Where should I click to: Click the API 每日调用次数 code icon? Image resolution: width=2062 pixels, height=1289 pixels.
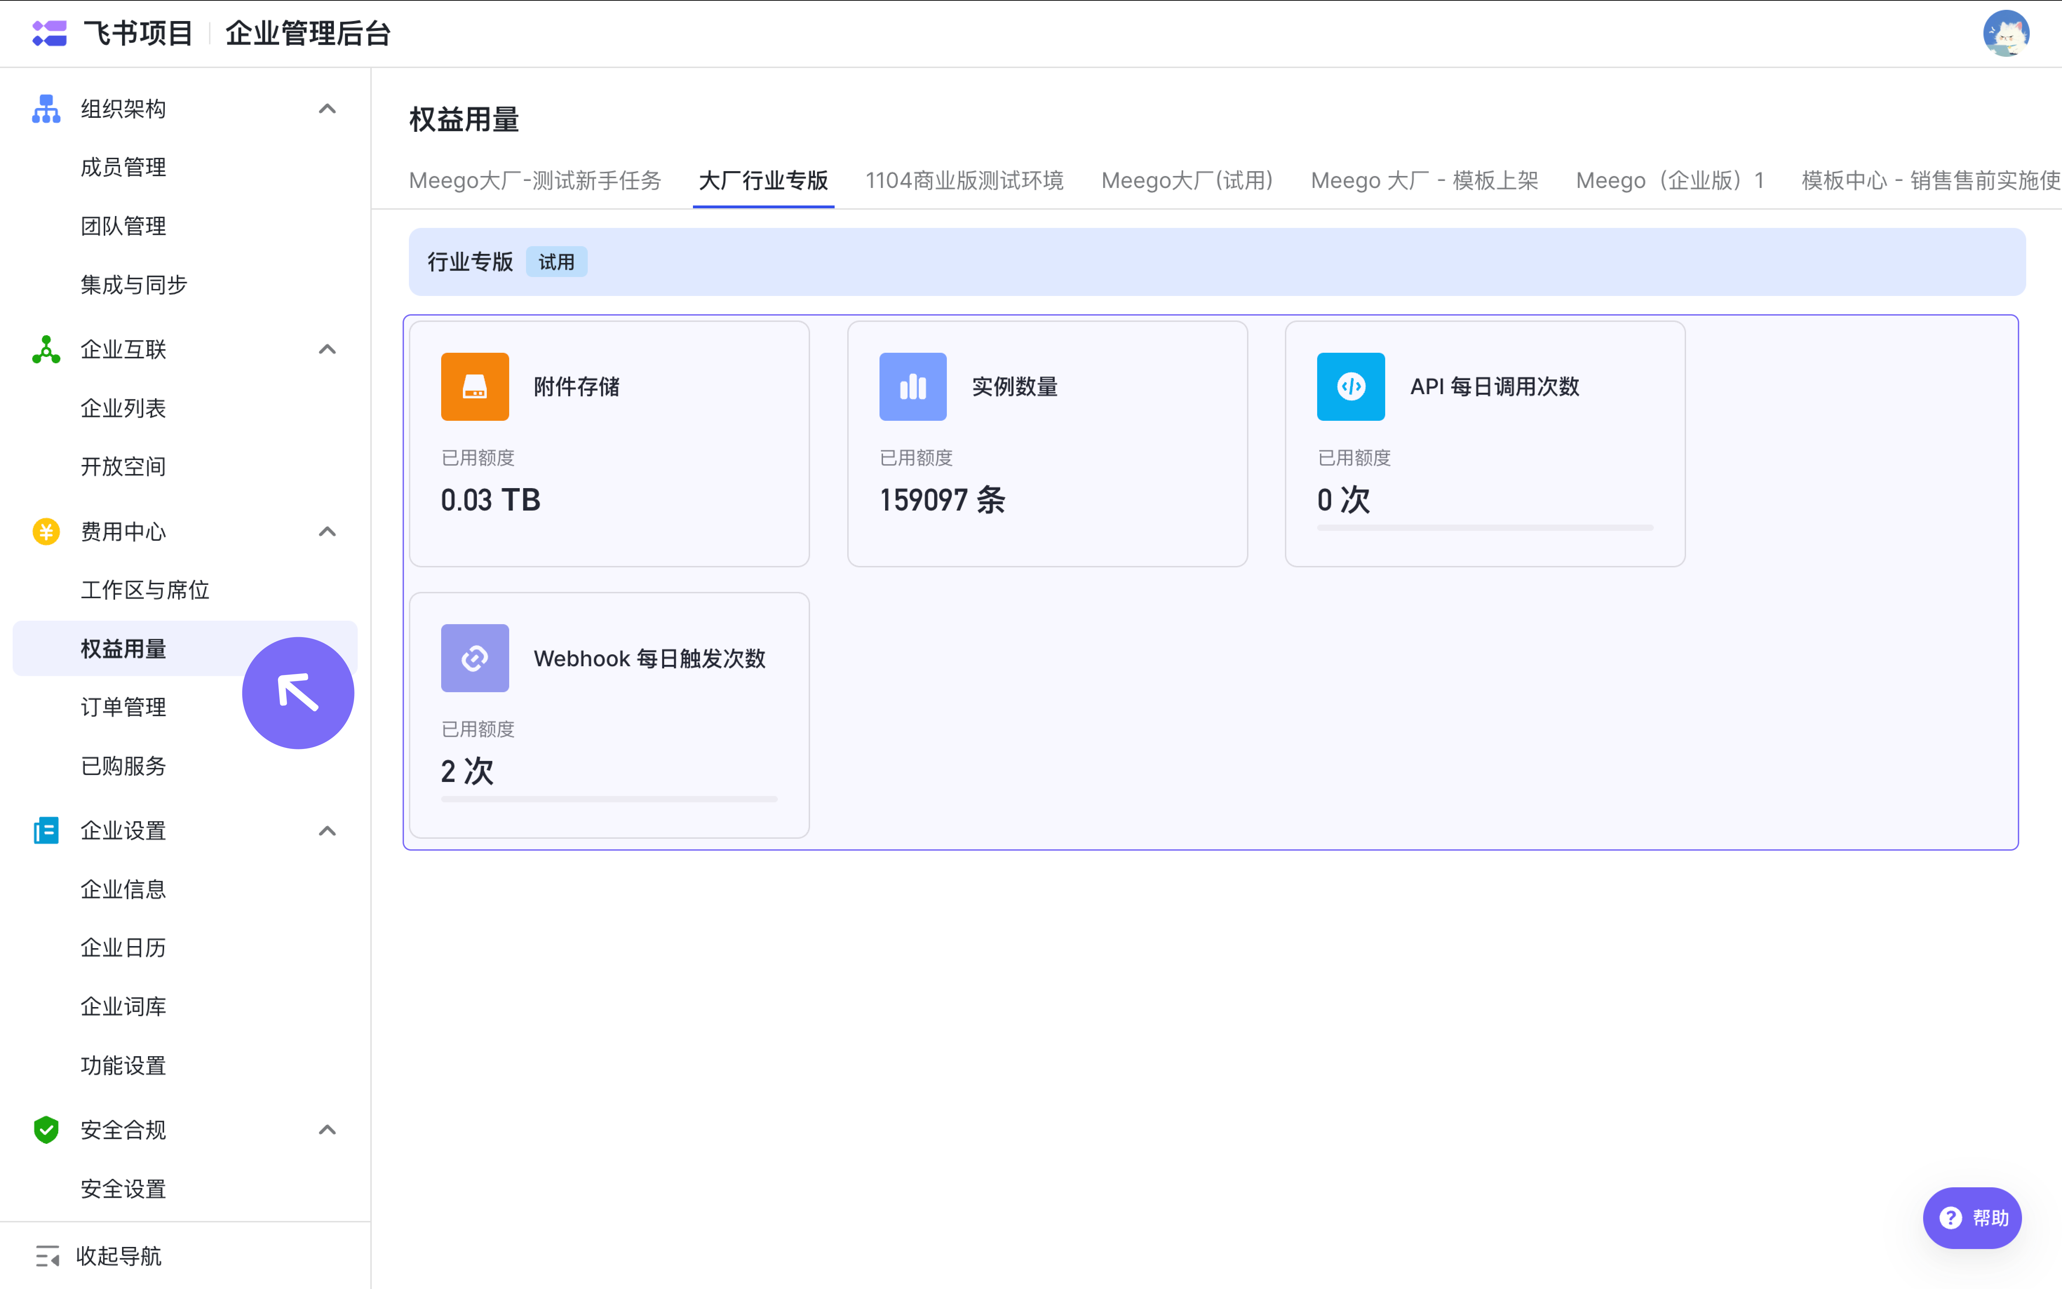1351,386
